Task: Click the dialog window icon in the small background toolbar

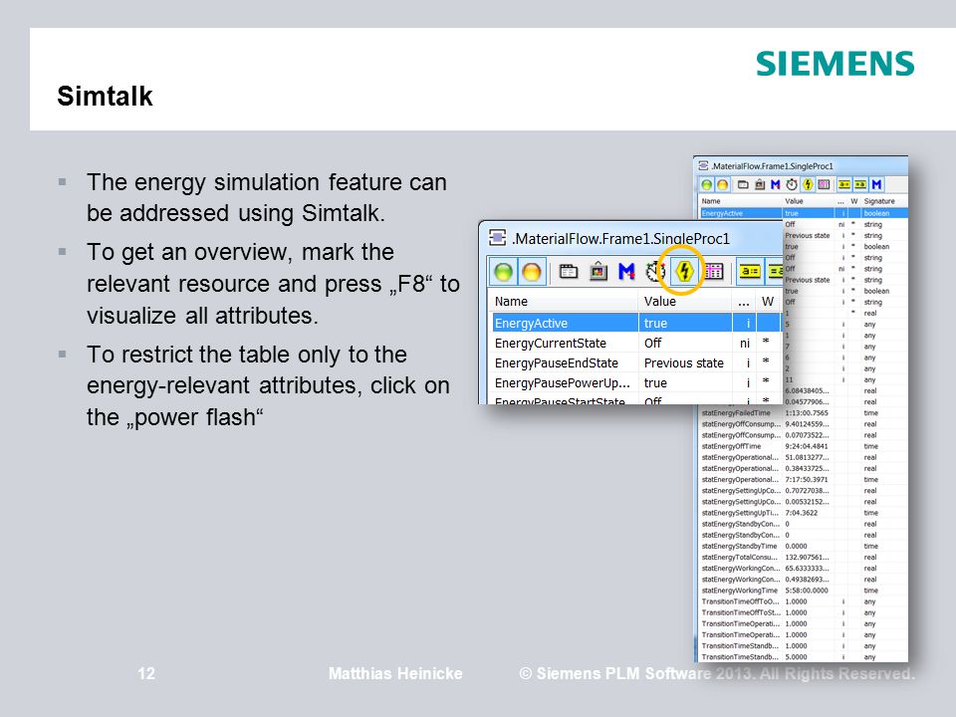Action: 743,184
